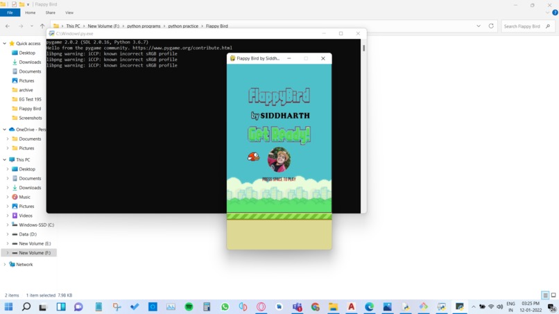Viewport: 559px width, 314px height.
Task: Open Microsoft To Do checkmark icon
Action: tap(135, 306)
